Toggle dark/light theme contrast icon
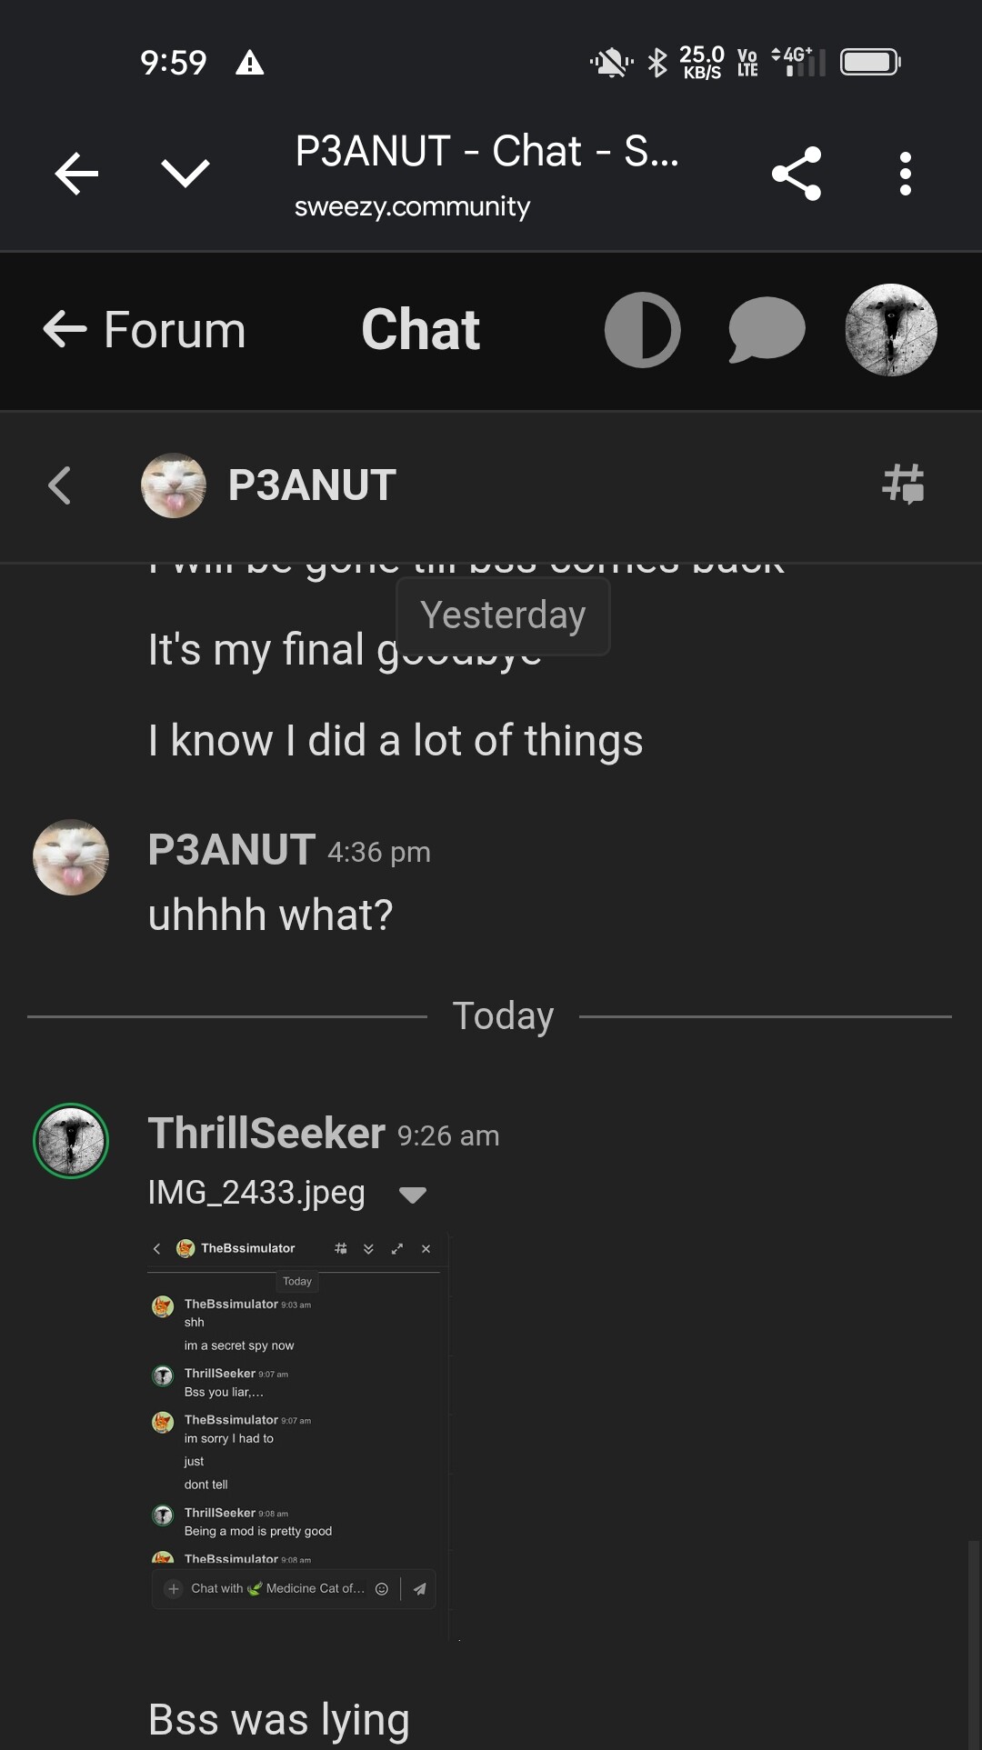The image size is (982, 1750). click(x=643, y=330)
